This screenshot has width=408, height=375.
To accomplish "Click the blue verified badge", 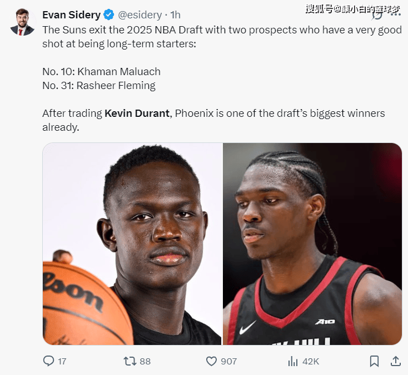I will [109, 15].
